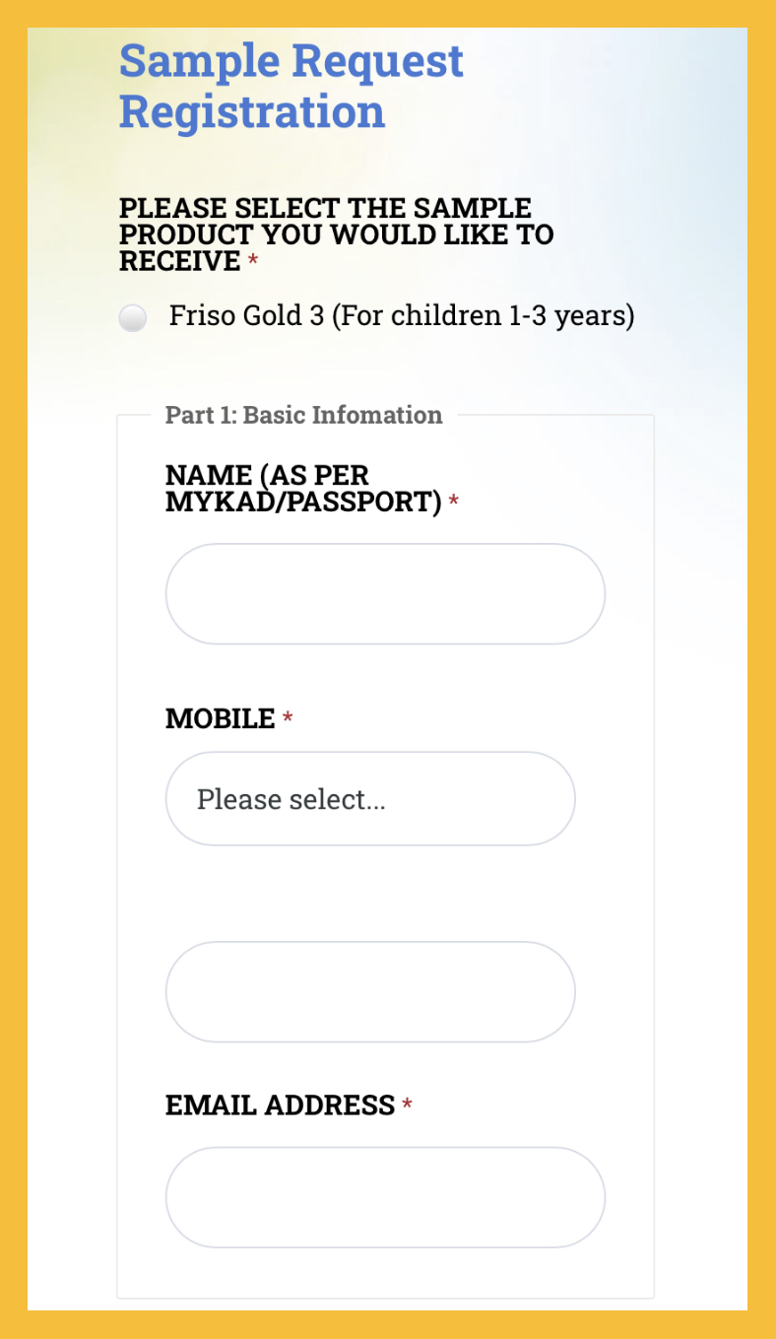The width and height of the screenshot is (776, 1339).
Task: Click the 'PRODUCT YOU WOULD LIKE TO' line
Action: [x=336, y=234]
